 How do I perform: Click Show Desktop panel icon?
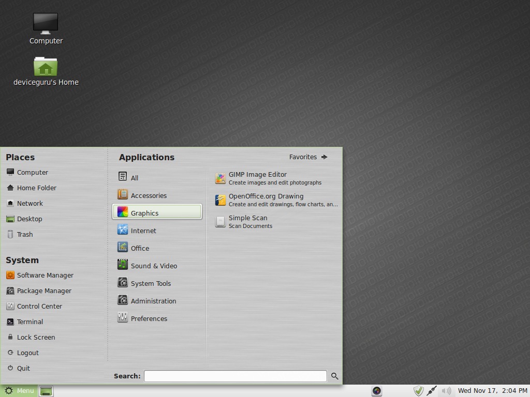point(46,391)
